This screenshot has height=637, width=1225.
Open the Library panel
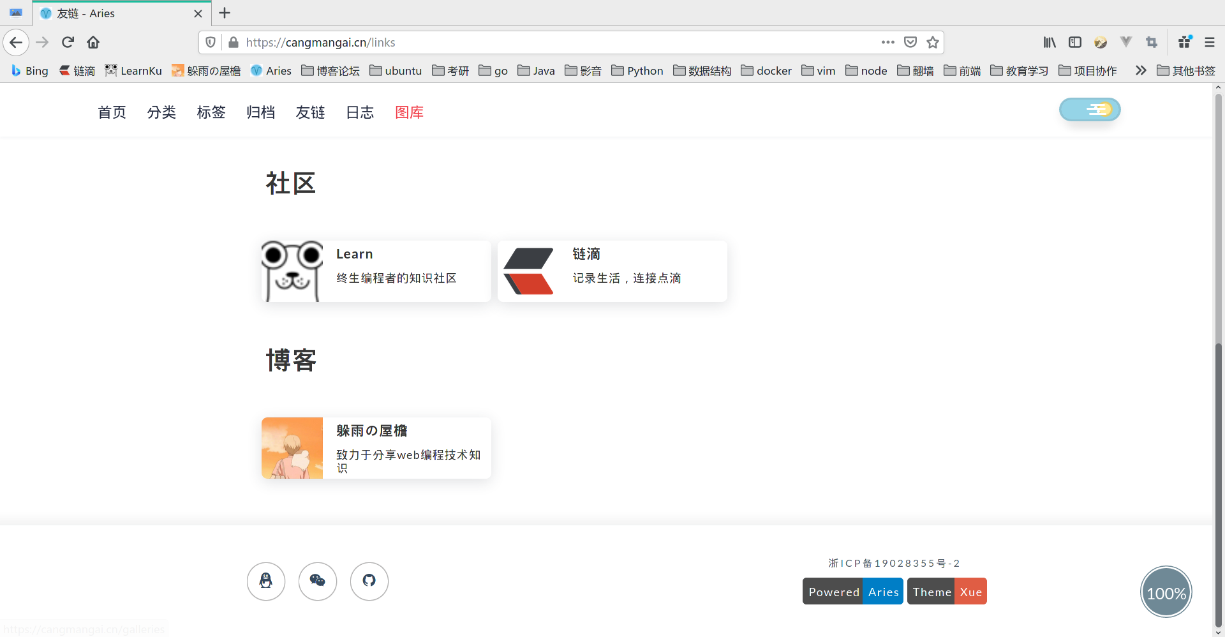click(x=1050, y=43)
